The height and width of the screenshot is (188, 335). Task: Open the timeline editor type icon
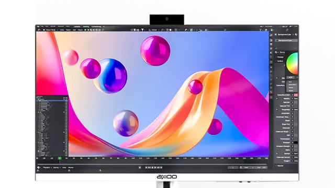tap(39, 168)
